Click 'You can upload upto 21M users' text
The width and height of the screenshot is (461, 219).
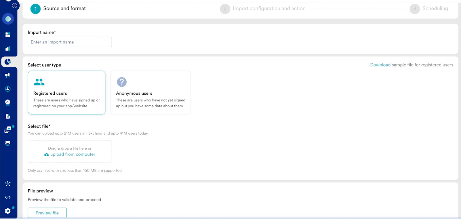pos(88,134)
